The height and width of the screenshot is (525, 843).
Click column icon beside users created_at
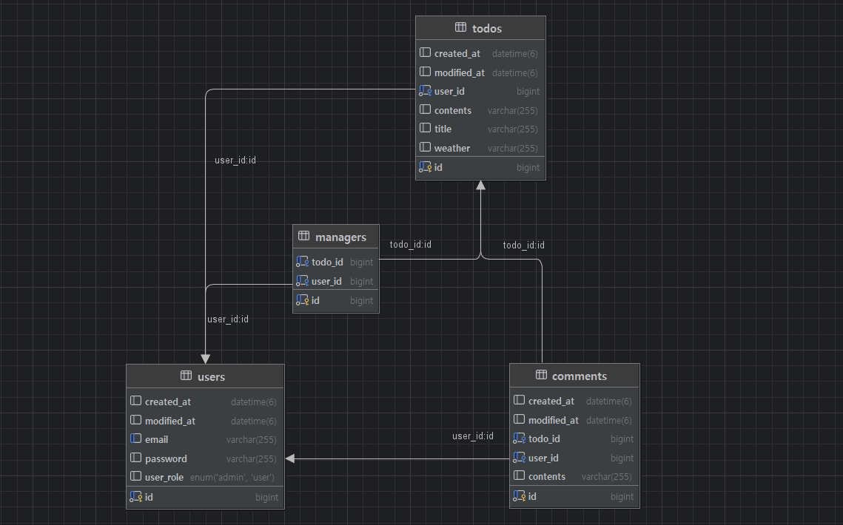(x=136, y=401)
